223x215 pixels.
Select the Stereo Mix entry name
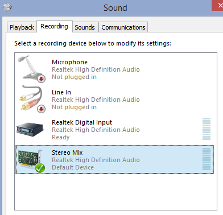[67, 152]
